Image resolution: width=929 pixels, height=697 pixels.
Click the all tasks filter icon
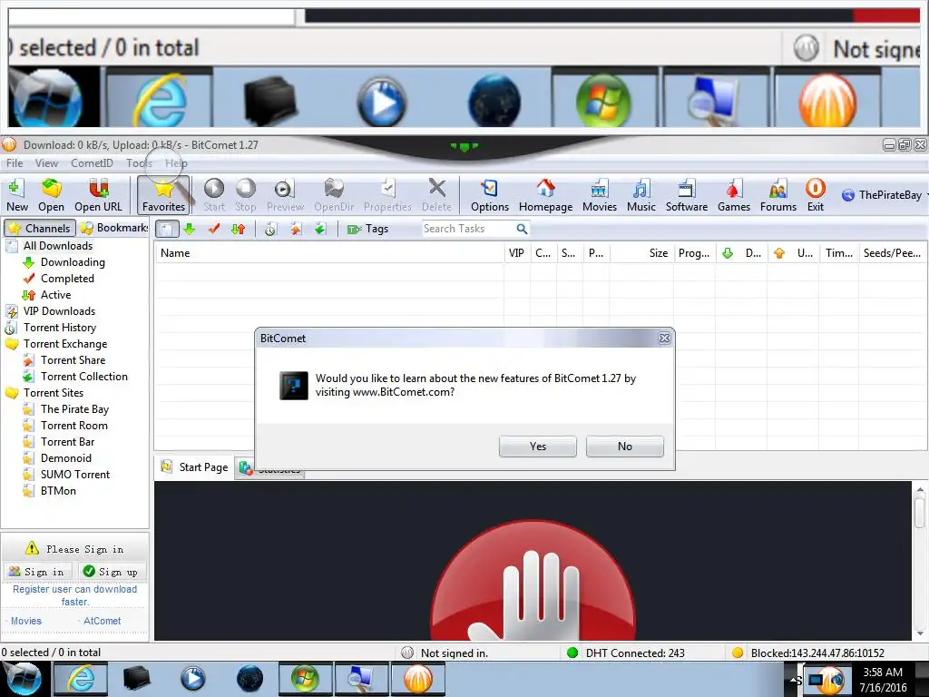pyautogui.click(x=167, y=229)
